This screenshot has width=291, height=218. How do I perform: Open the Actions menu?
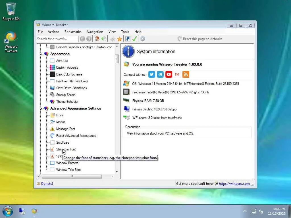coord(53,32)
